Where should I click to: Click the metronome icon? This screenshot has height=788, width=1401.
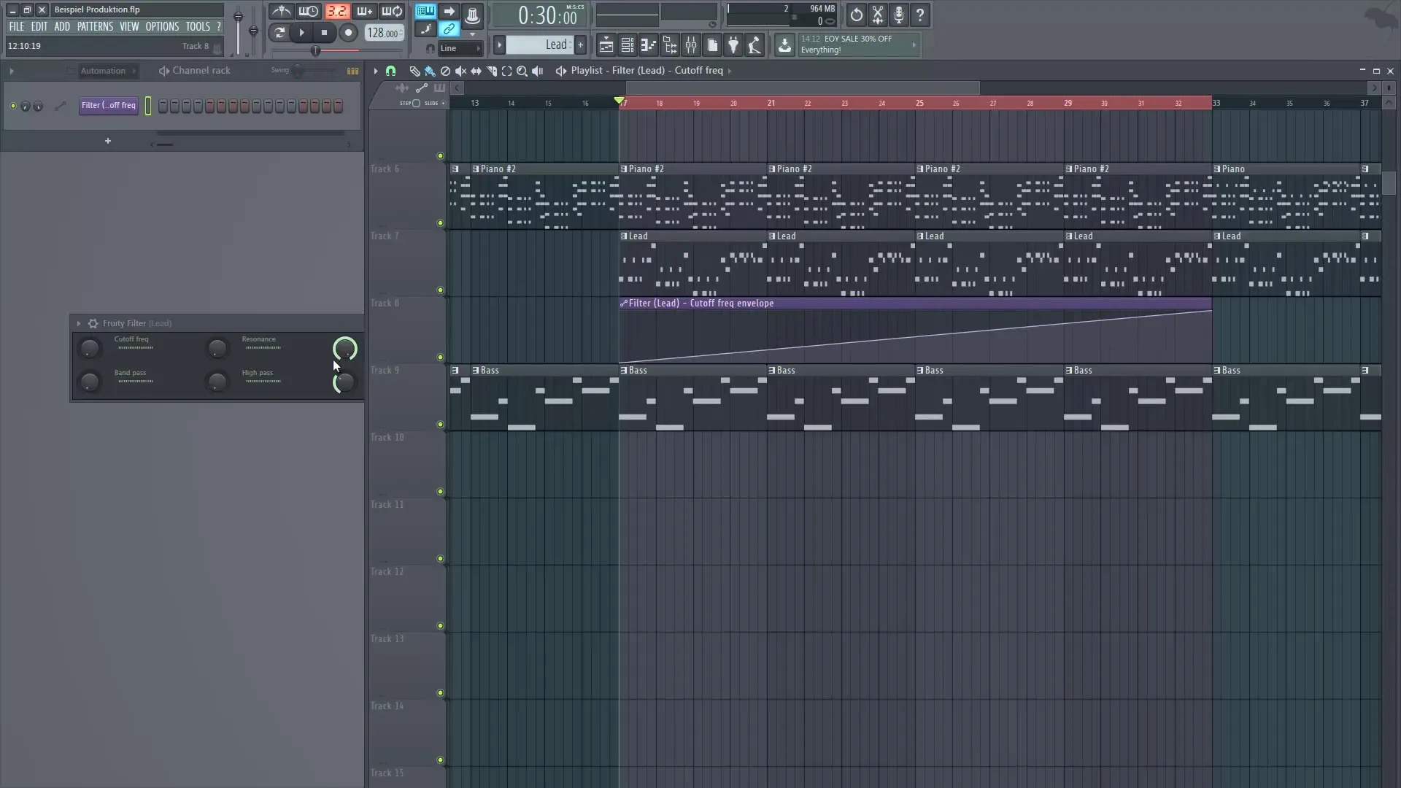pyautogui.click(x=282, y=11)
